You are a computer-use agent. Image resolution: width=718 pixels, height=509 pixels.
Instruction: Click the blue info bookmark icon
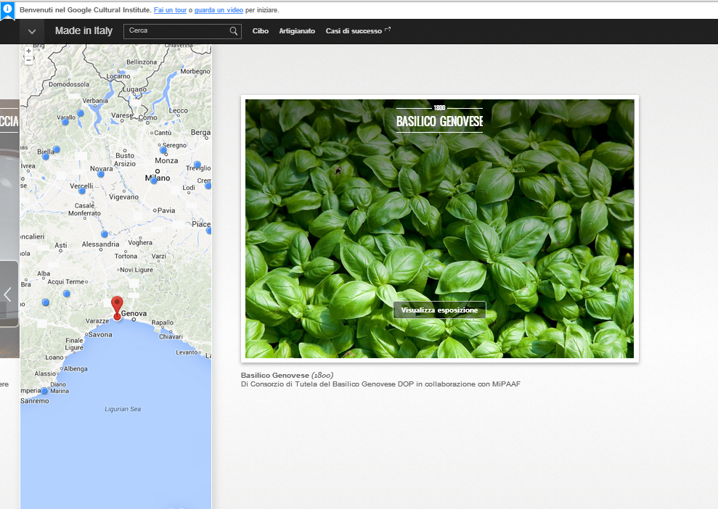click(7, 10)
